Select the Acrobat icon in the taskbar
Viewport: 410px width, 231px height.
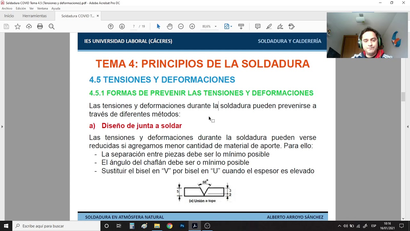pos(194,226)
